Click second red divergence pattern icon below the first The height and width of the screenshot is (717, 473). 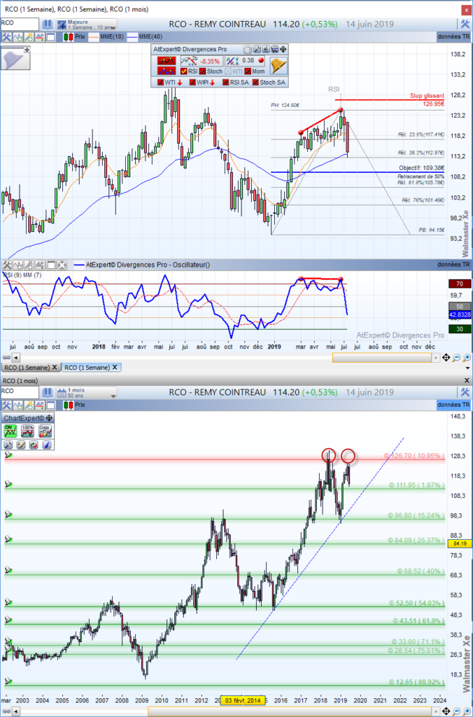pos(167,71)
